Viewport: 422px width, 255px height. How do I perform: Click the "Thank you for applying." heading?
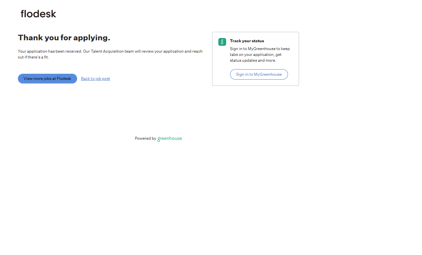click(64, 38)
